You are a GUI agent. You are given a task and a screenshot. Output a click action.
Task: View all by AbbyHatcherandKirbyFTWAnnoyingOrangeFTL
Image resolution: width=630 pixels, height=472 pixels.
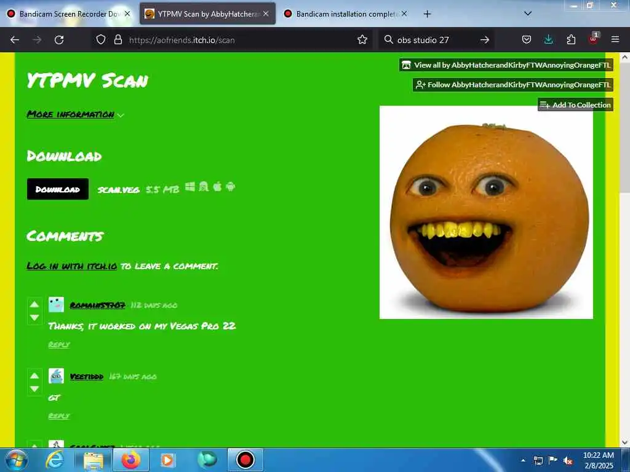click(506, 65)
